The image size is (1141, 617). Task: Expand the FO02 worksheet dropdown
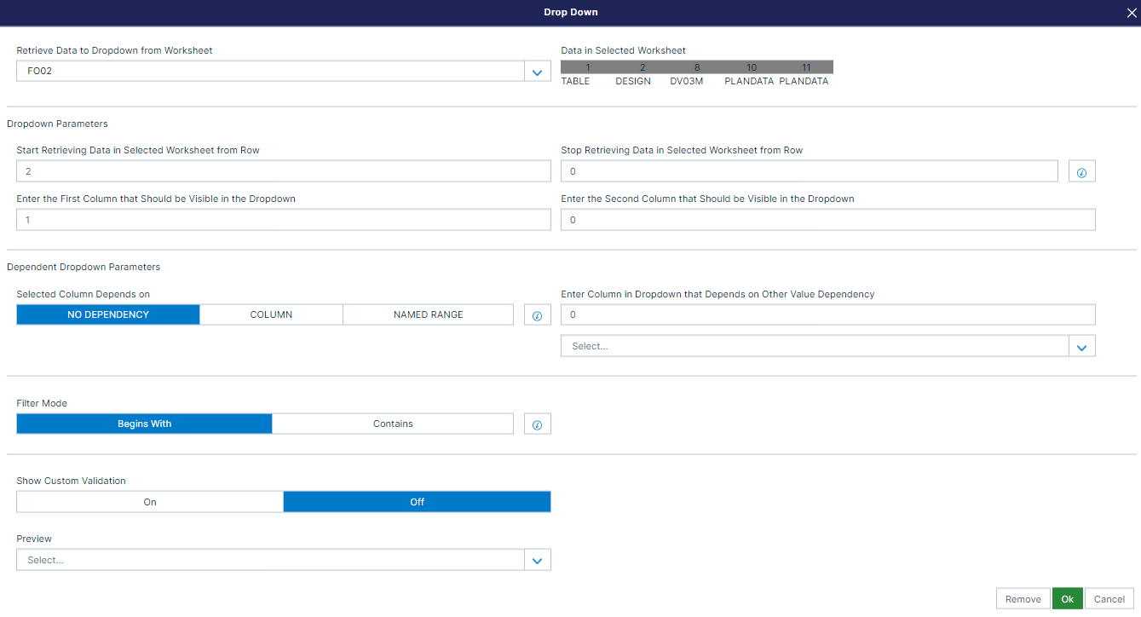537,72
